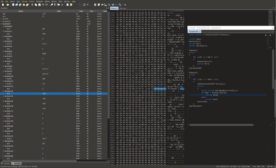
Task: Collapse the Var3Info[0] struct node
Action: tap(4, 27)
